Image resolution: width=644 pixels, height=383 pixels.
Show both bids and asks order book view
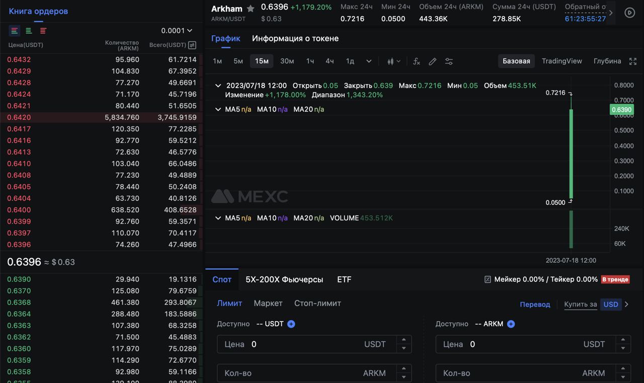pyautogui.click(x=15, y=31)
